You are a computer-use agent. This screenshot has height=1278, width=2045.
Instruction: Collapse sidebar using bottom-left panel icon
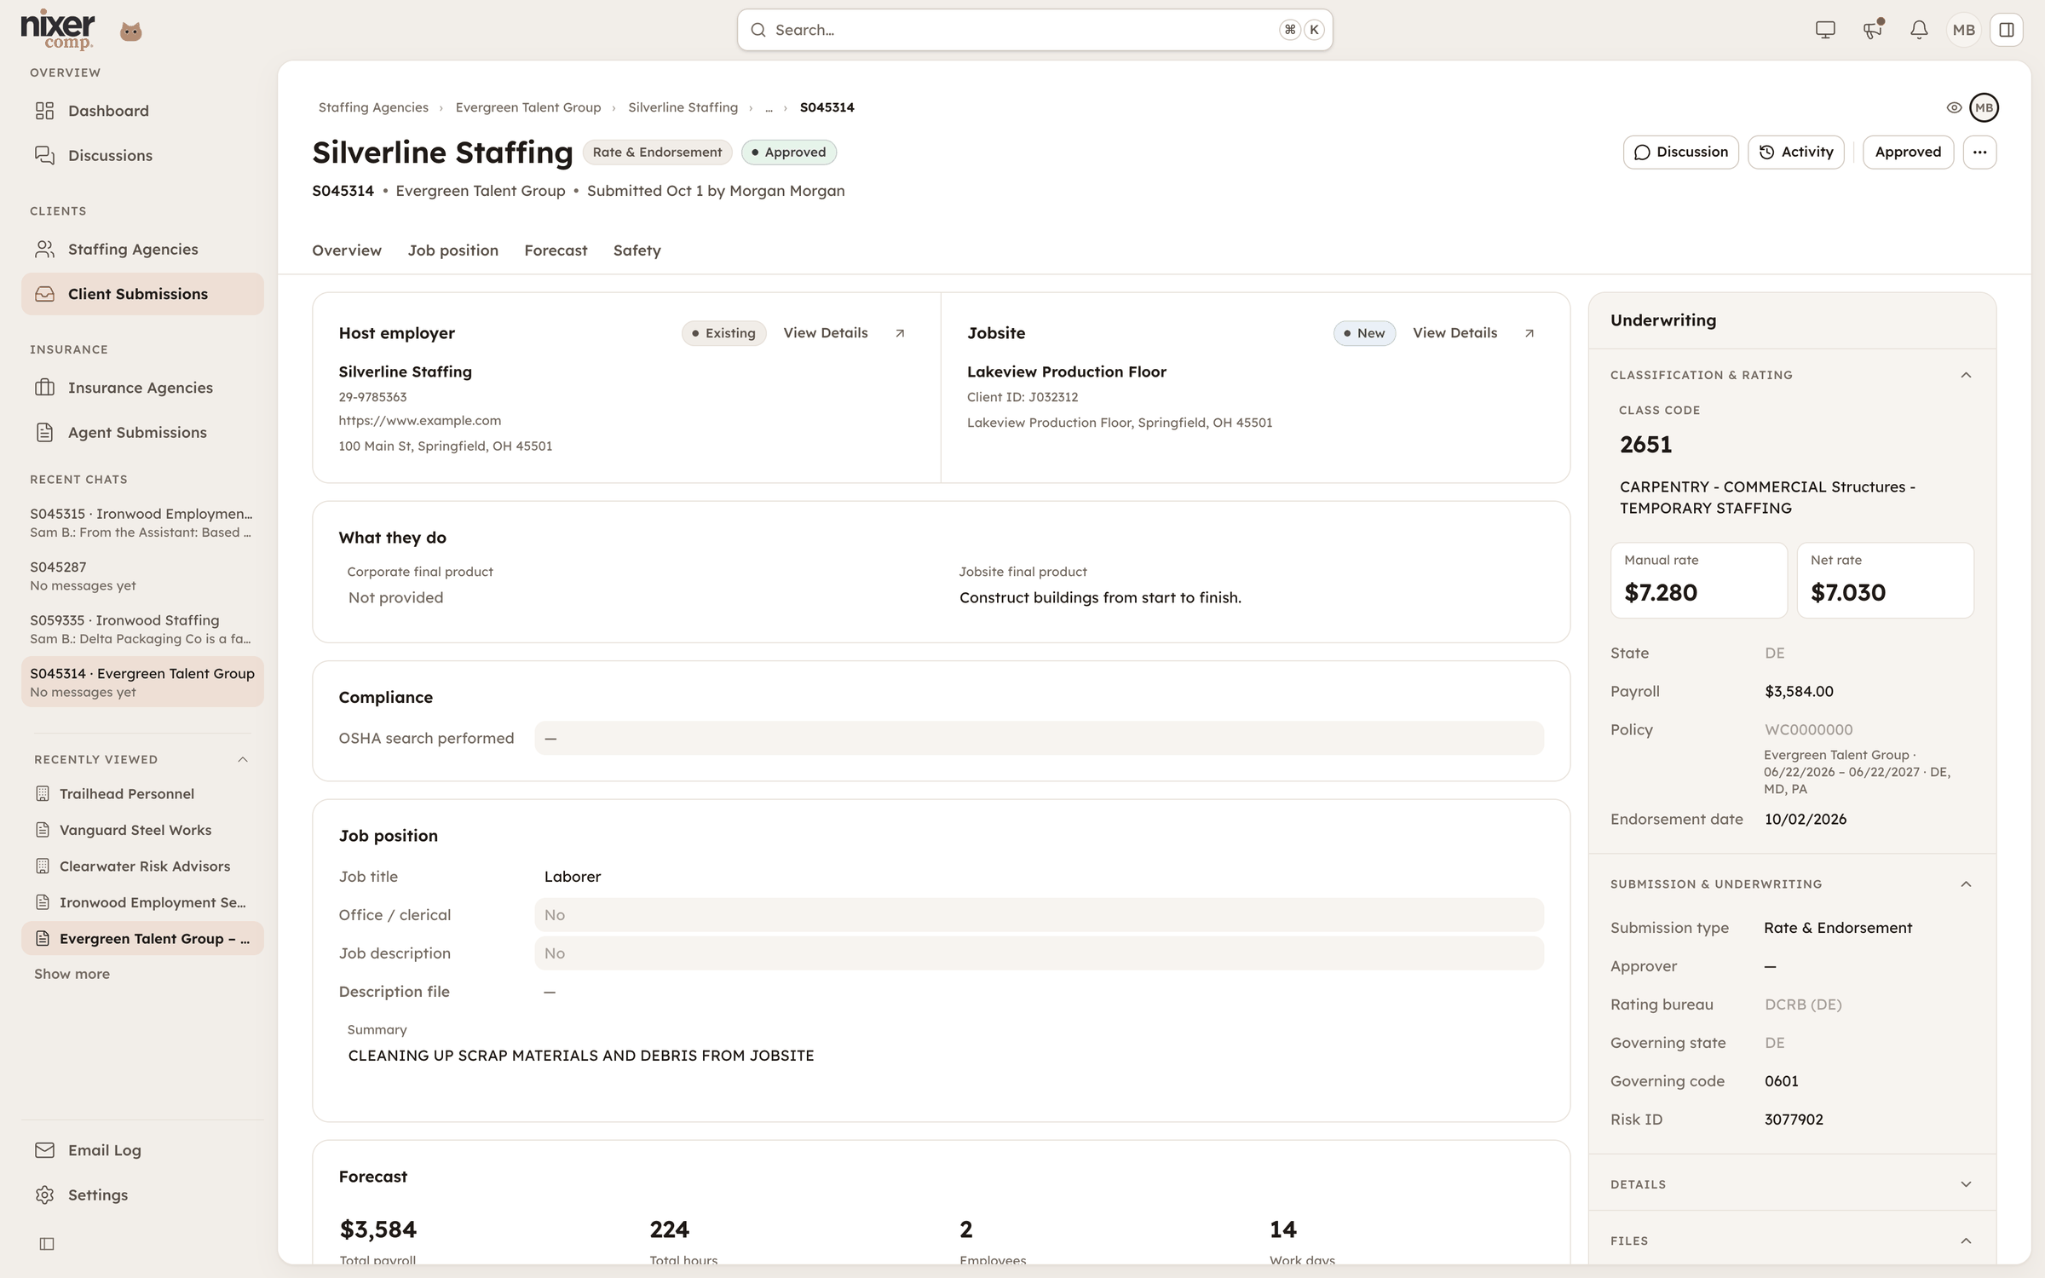tap(47, 1244)
